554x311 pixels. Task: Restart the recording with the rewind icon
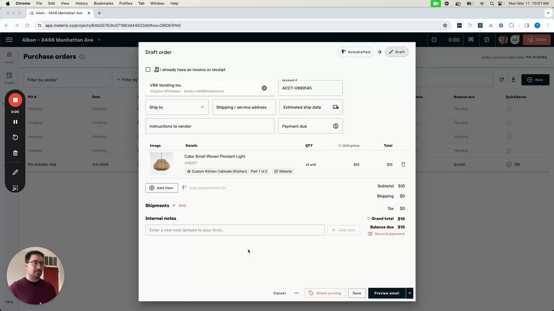(x=15, y=137)
